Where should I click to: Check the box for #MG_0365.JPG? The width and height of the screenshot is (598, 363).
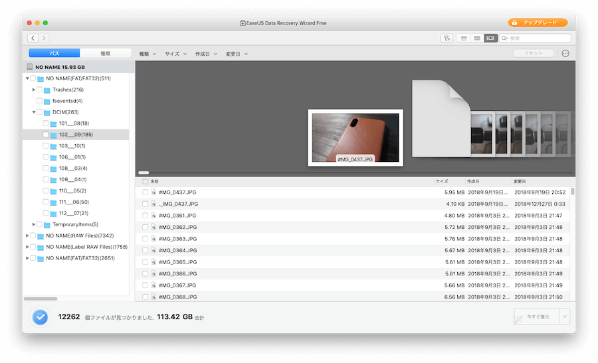pyautogui.click(x=145, y=262)
